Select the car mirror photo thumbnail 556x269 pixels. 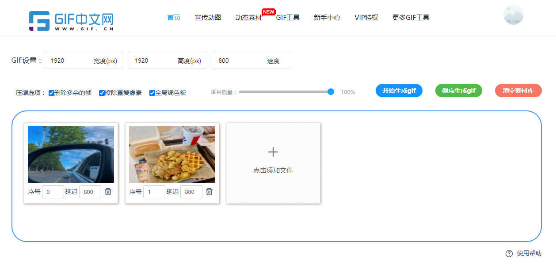pyautogui.click(x=71, y=154)
